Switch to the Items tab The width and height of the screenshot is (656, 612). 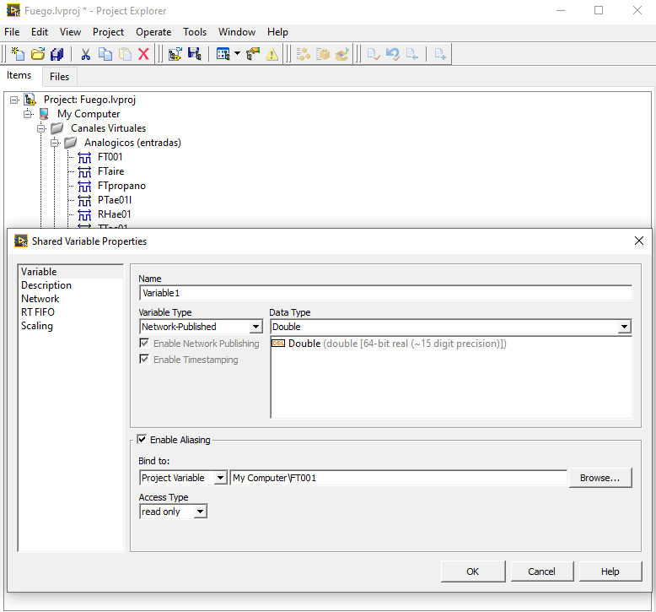click(x=19, y=75)
